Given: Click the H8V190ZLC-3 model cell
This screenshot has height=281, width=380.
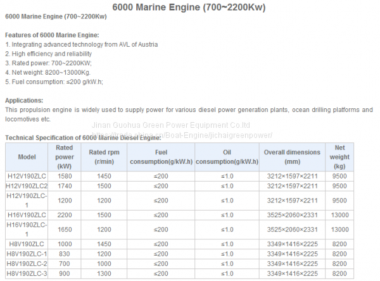Looking at the screenshot, I should 27,273.
